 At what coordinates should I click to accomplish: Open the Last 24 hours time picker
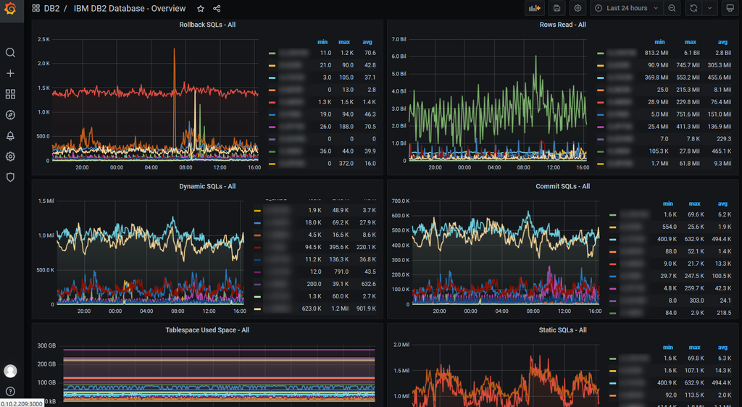(627, 8)
